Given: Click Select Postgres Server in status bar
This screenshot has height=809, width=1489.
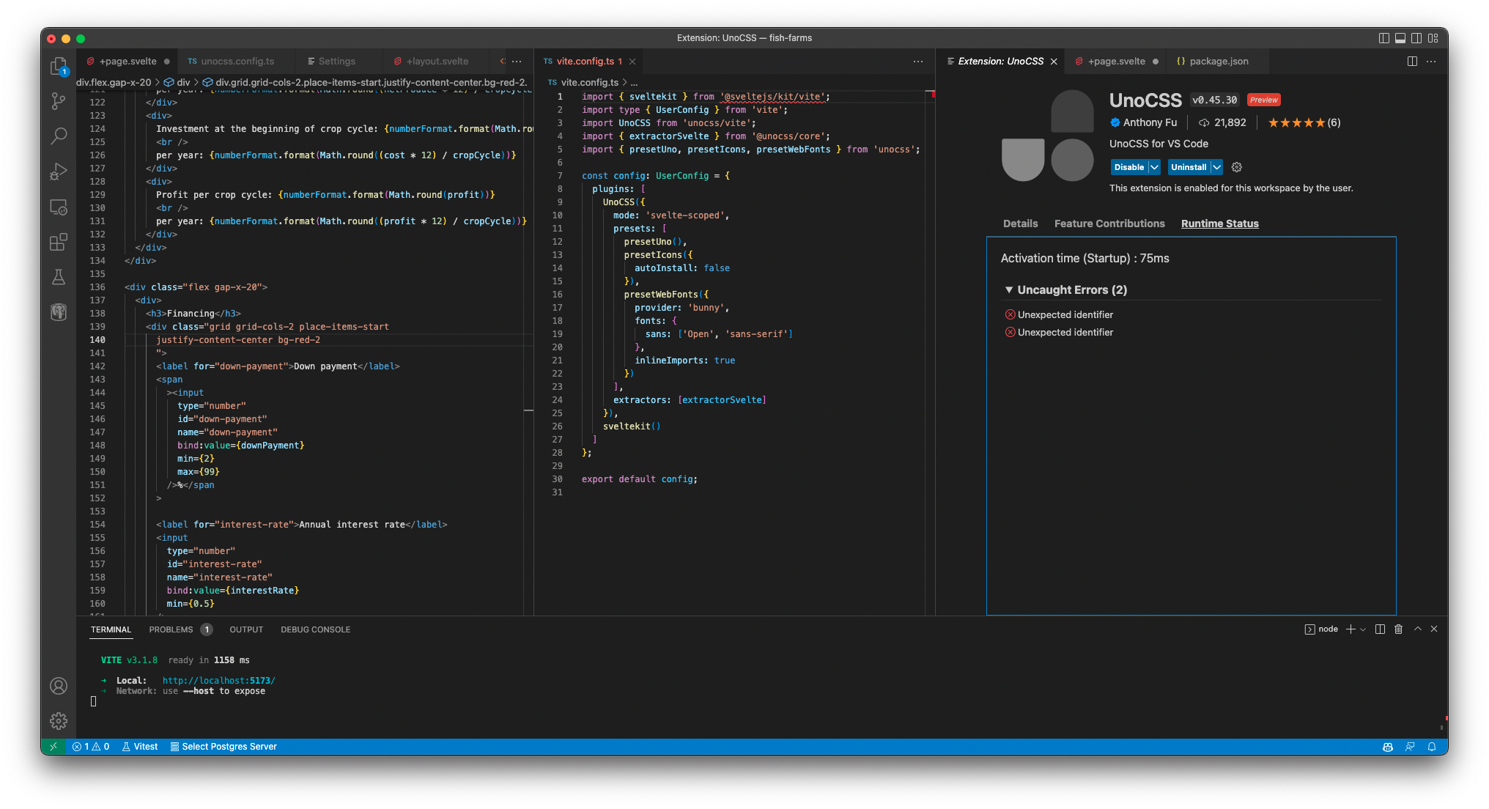Looking at the screenshot, I should pos(223,747).
